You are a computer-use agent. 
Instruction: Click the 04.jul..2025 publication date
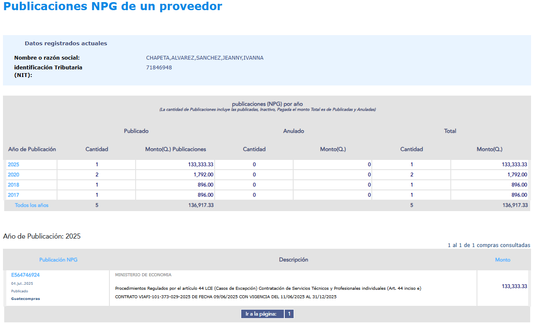[x=22, y=283]
